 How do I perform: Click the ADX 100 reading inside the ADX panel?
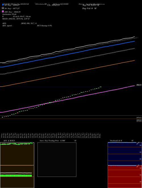point(6,144)
